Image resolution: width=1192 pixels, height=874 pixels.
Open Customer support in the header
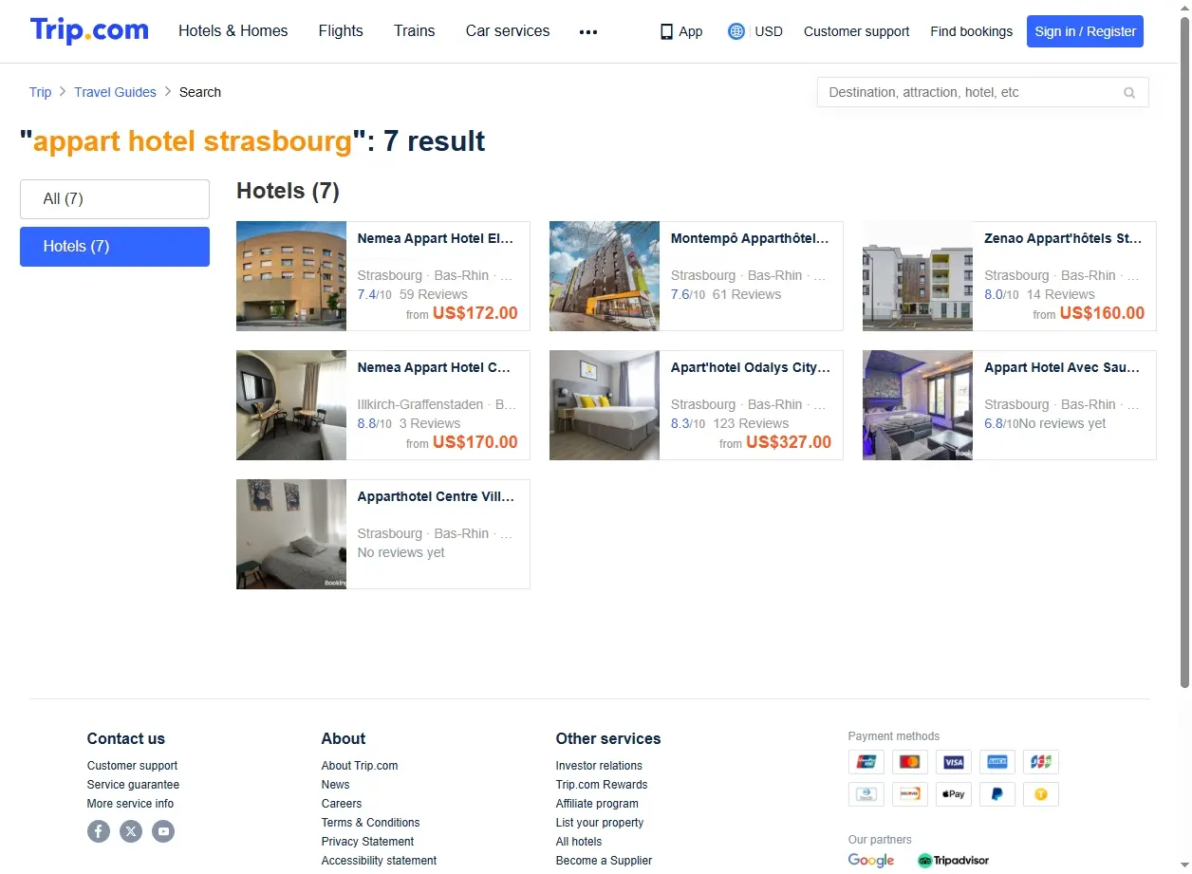click(x=856, y=31)
